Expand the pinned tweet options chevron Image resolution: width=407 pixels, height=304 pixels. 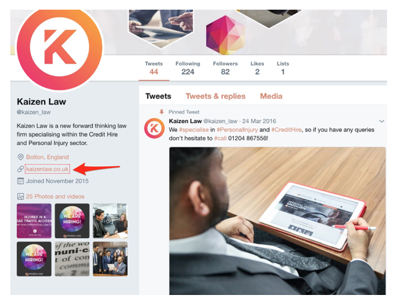381,121
